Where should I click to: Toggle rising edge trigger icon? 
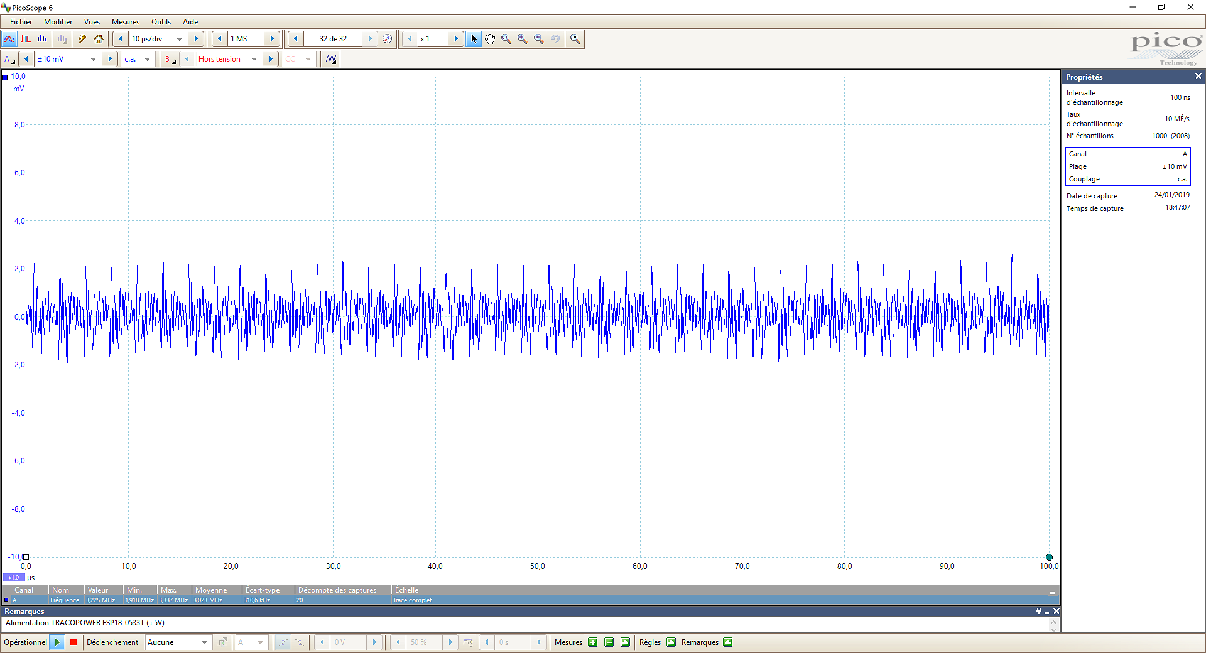(x=283, y=642)
